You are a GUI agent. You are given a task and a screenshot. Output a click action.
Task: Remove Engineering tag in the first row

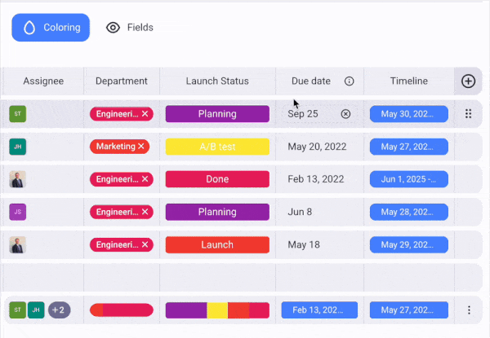pyautogui.click(x=145, y=114)
